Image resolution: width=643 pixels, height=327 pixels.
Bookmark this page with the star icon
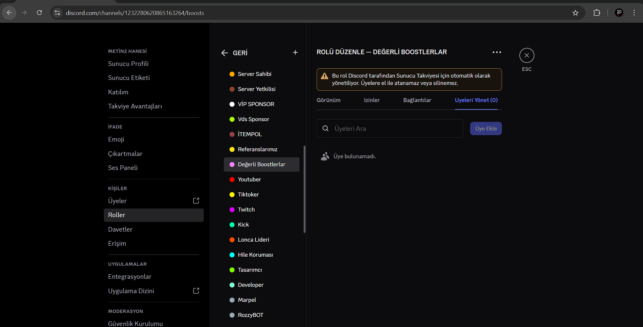coord(575,13)
